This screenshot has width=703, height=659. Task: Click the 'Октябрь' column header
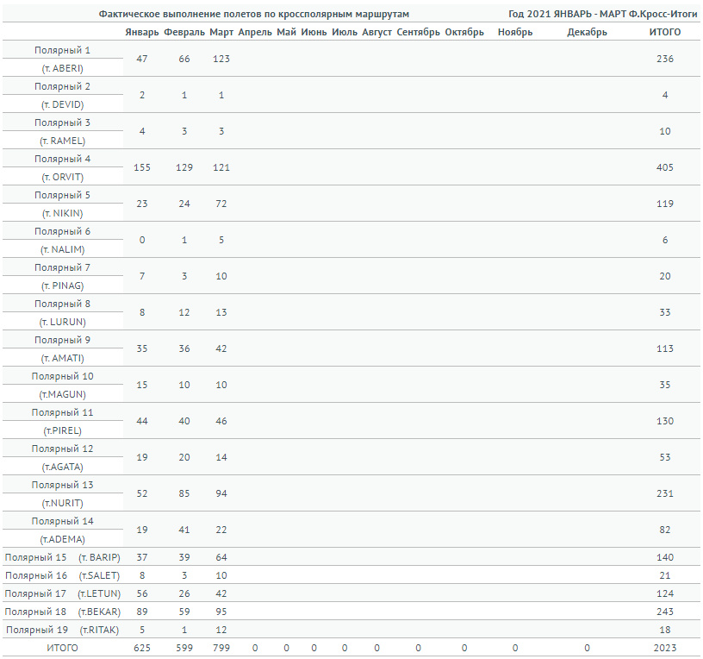464,32
